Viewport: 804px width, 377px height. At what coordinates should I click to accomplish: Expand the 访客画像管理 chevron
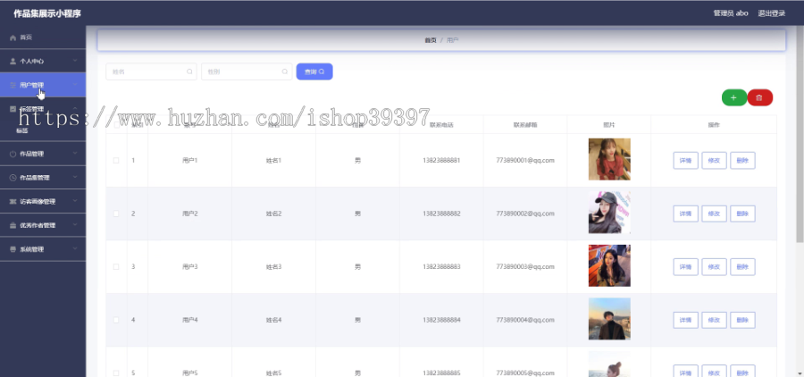tap(75, 202)
